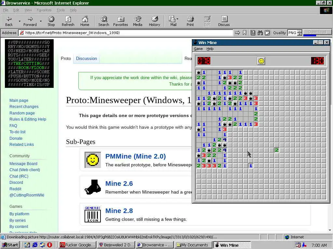
Task: Open the Favorites toolbar button
Action: coord(120,21)
